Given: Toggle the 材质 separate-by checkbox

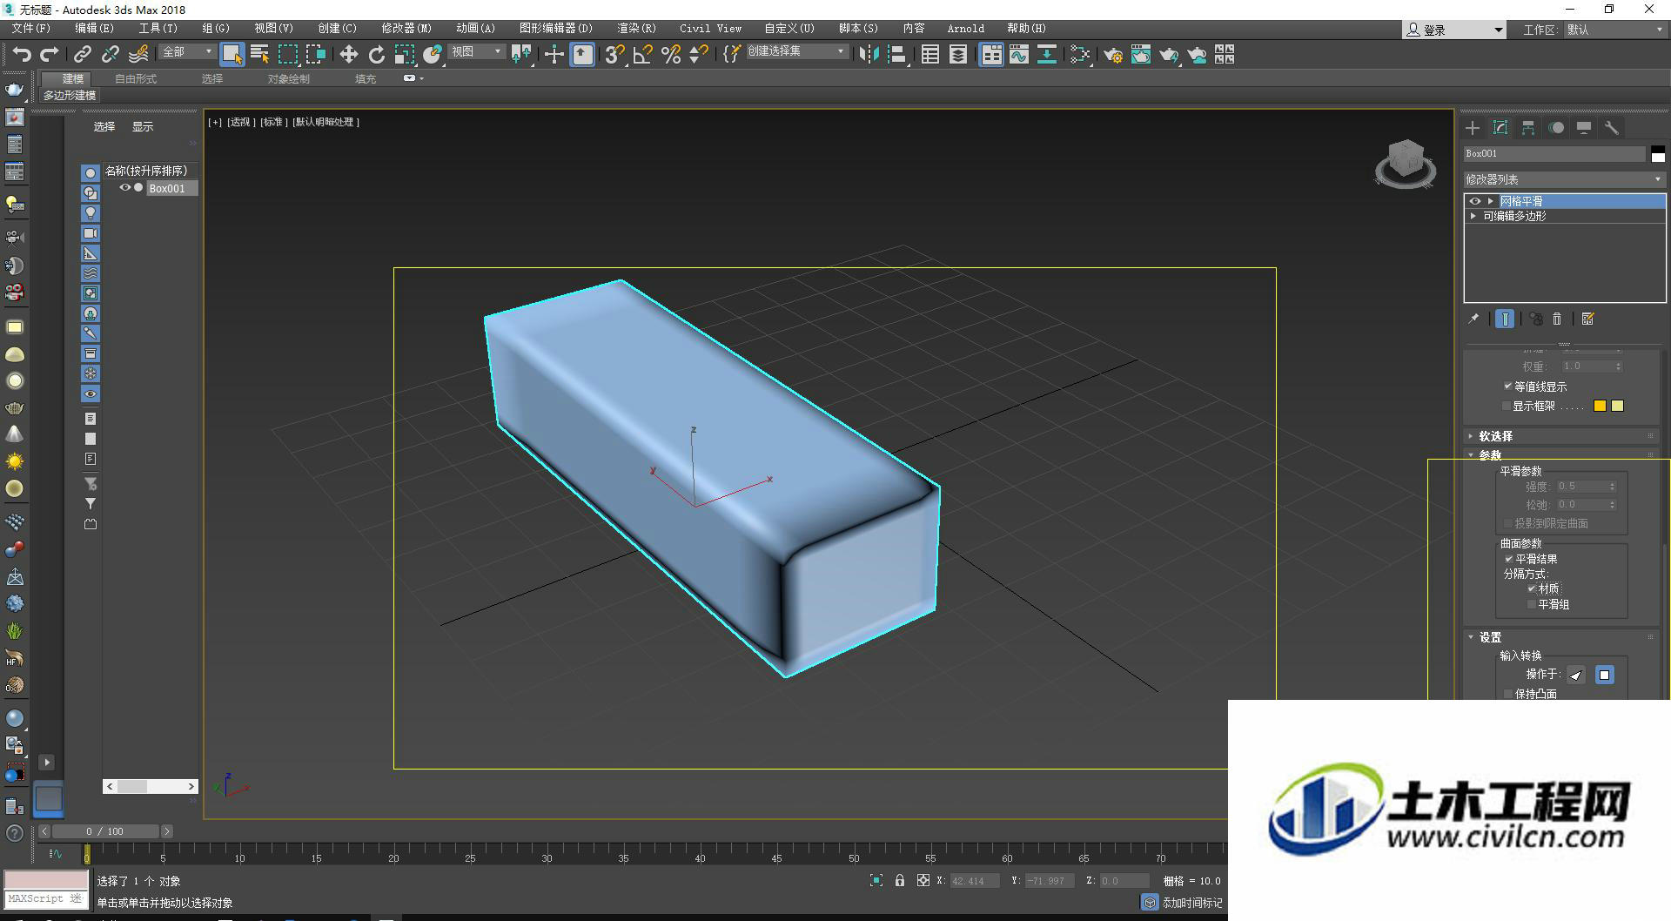Looking at the screenshot, I should 1532,588.
